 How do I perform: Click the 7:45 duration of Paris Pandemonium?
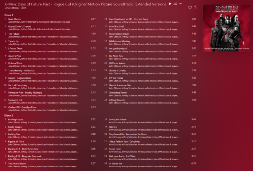(194, 34)
